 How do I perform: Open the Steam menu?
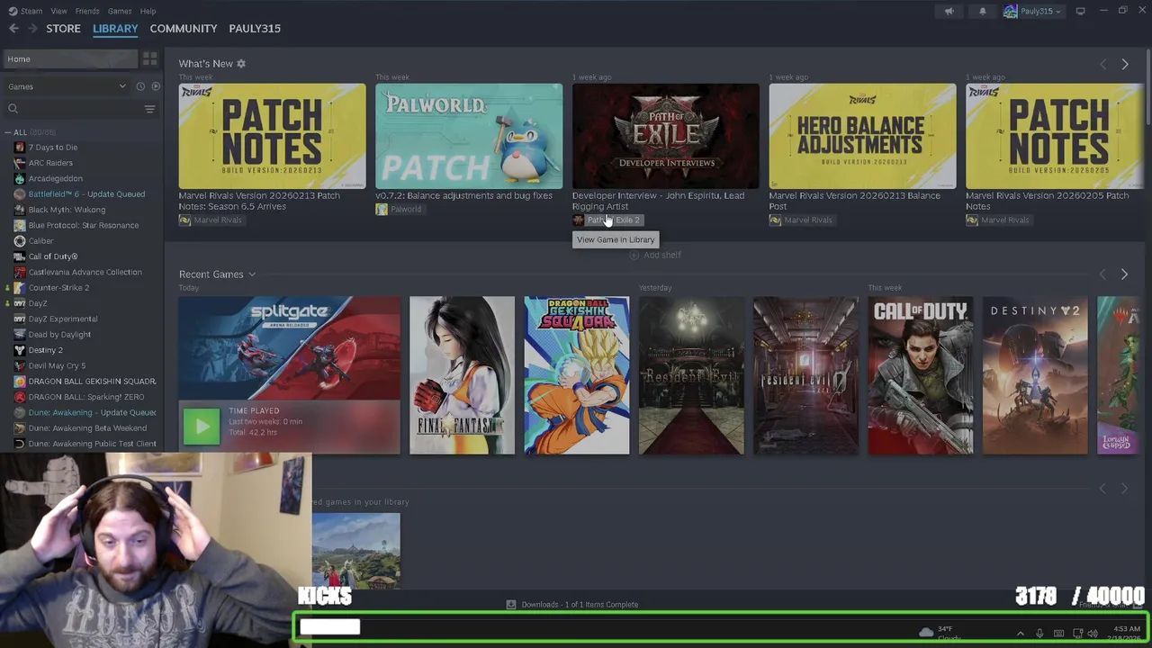tap(31, 11)
